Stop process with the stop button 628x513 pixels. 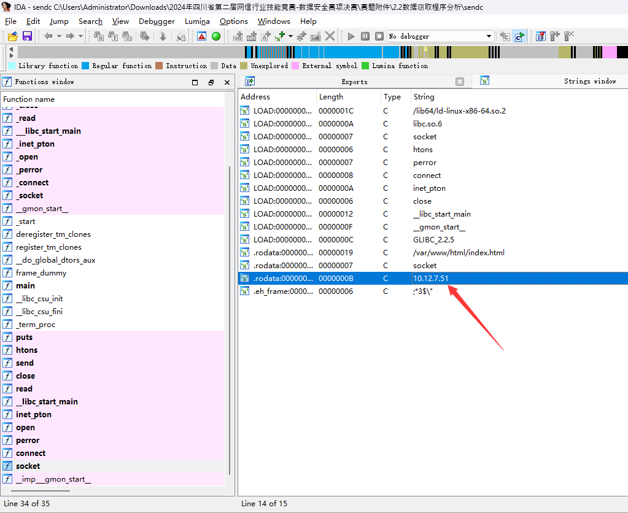[x=379, y=36]
